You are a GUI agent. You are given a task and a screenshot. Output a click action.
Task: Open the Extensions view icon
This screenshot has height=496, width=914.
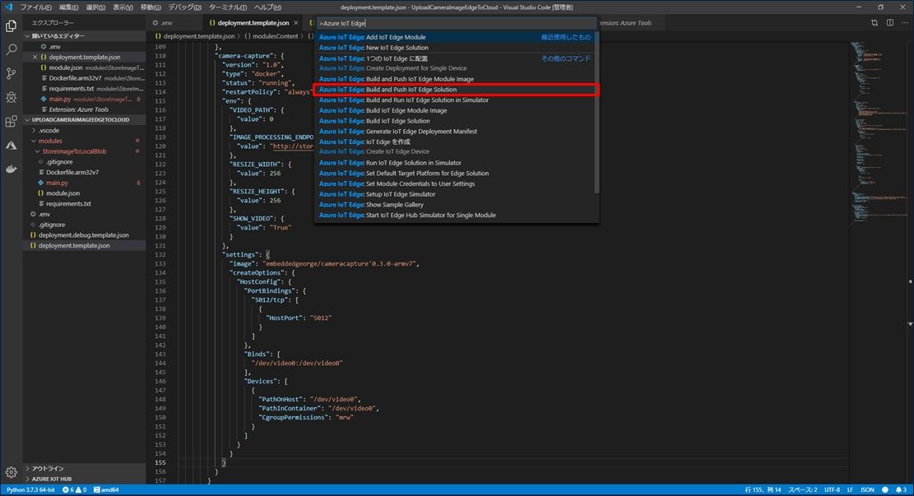(x=11, y=122)
